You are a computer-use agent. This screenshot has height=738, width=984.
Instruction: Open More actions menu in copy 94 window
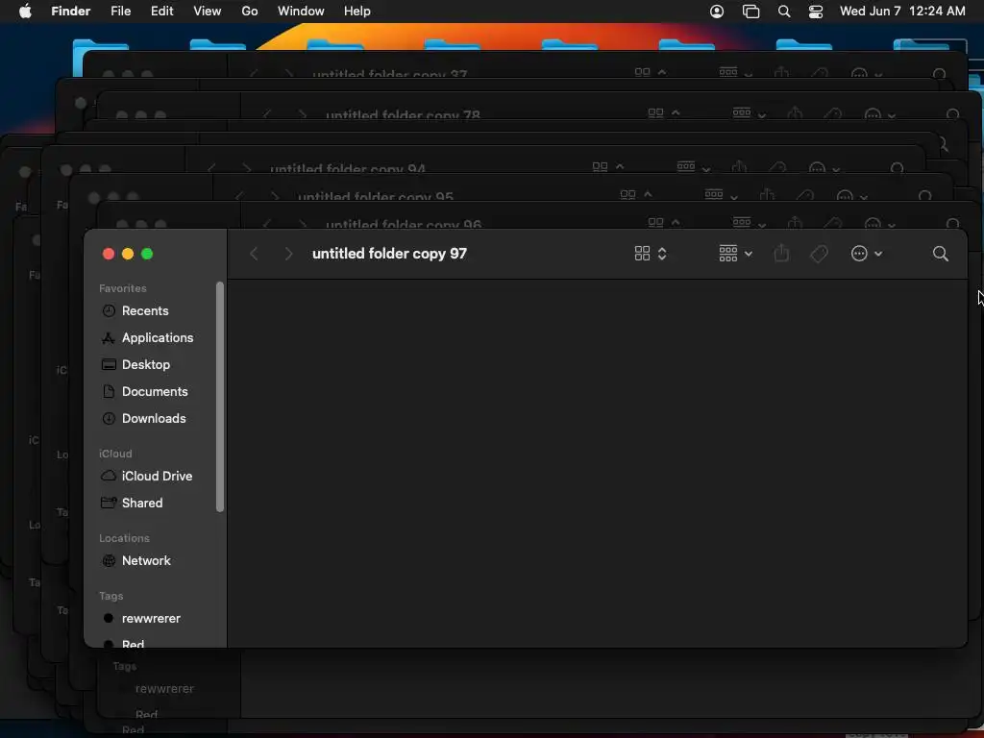[x=824, y=169]
